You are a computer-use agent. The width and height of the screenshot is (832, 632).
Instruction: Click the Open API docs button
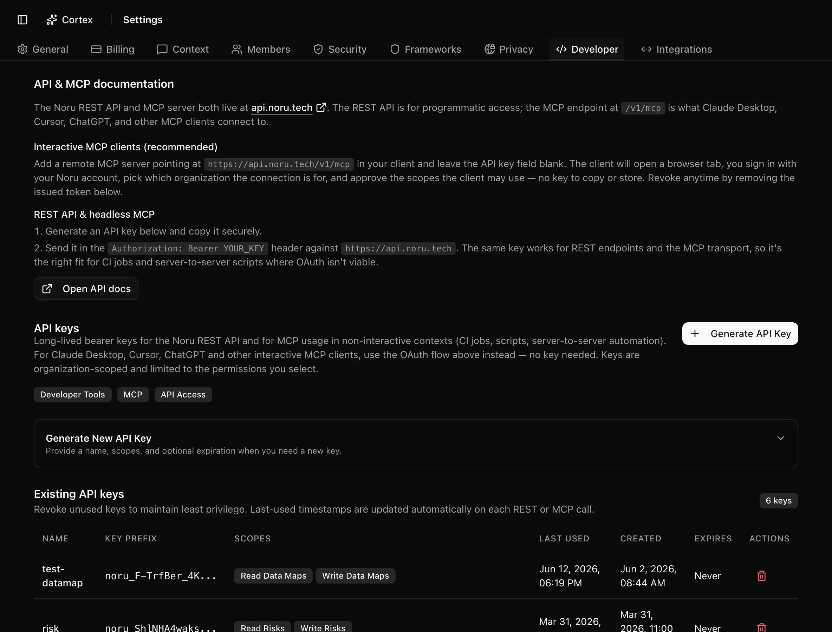86,289
